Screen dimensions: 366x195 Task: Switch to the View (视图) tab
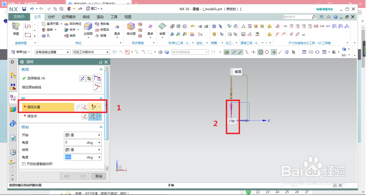(128, 17)
